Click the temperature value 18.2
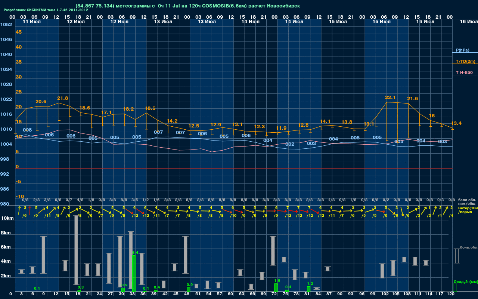 (x=128, y=109)
